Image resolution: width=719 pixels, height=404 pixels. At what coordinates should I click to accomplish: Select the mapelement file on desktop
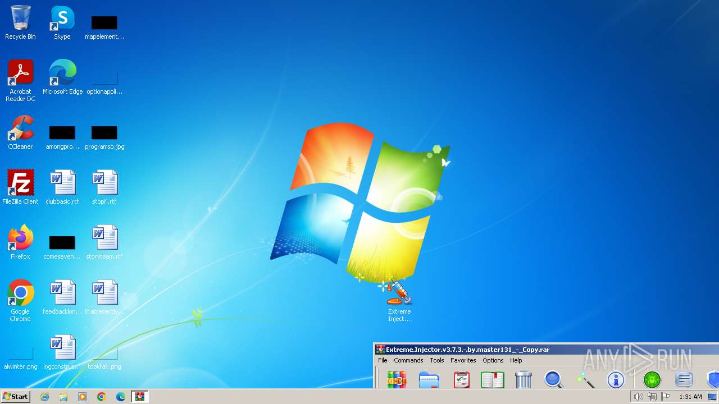click(x=104, y=27)
